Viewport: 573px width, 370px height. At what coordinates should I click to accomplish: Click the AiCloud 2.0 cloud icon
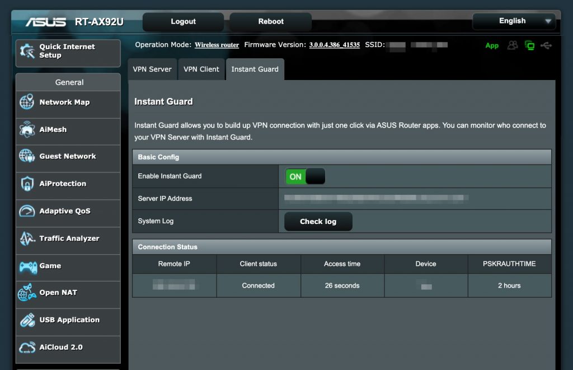coord(27,348)
